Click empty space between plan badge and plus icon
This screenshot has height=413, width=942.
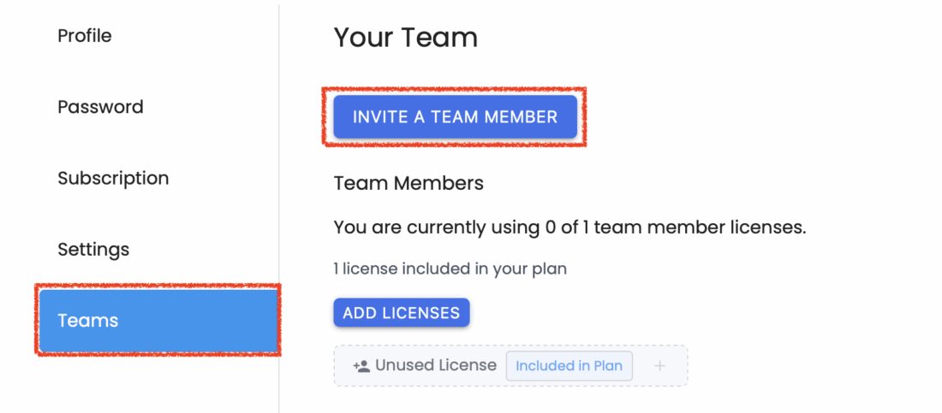[x=643, y=366]
